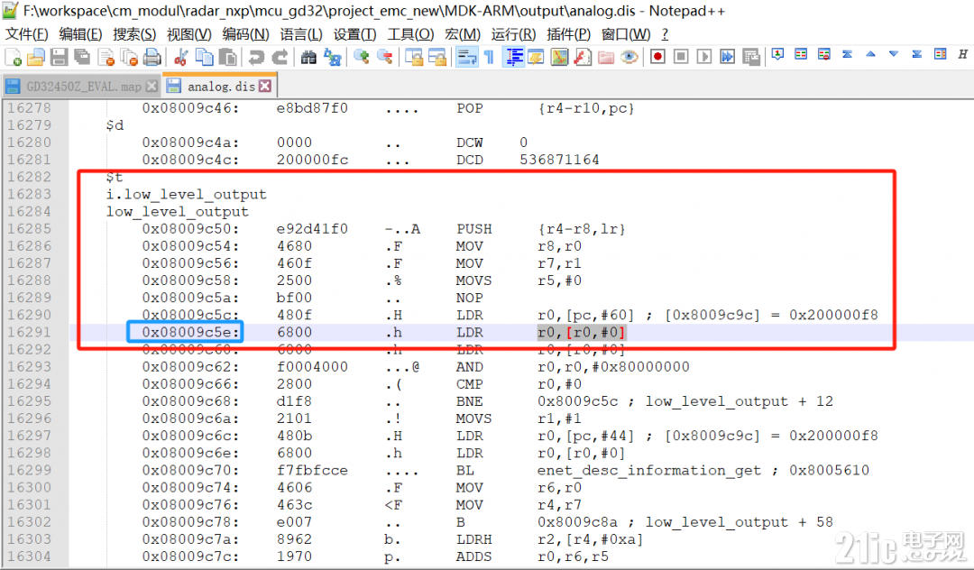The height and width of the screenshot is (570, 974).
Task: Open user-defined language dialog icon
Action: tap(536, 57)
